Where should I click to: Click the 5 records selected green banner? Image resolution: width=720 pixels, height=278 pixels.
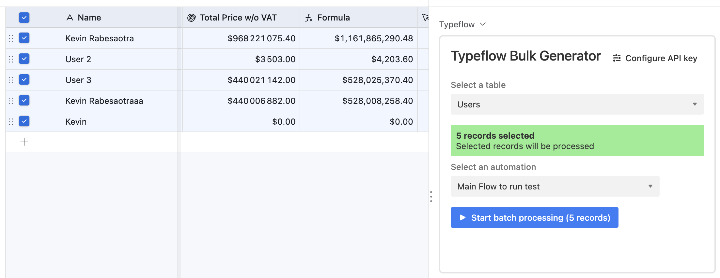(577, 141)
